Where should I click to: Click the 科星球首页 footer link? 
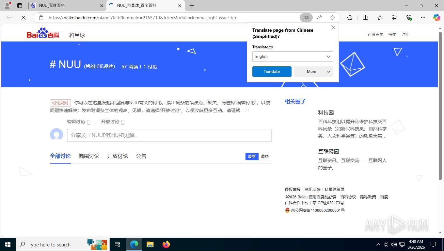tap(334, 190)
